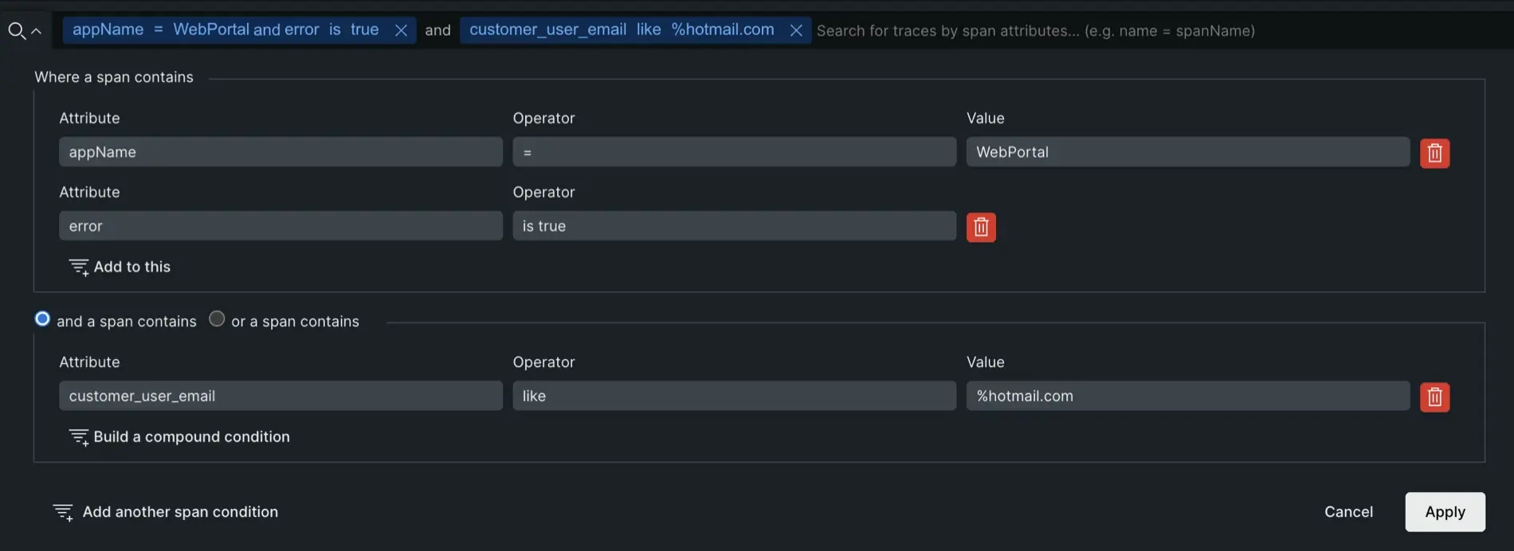Click the Cancel button

tap(1348, 512)
